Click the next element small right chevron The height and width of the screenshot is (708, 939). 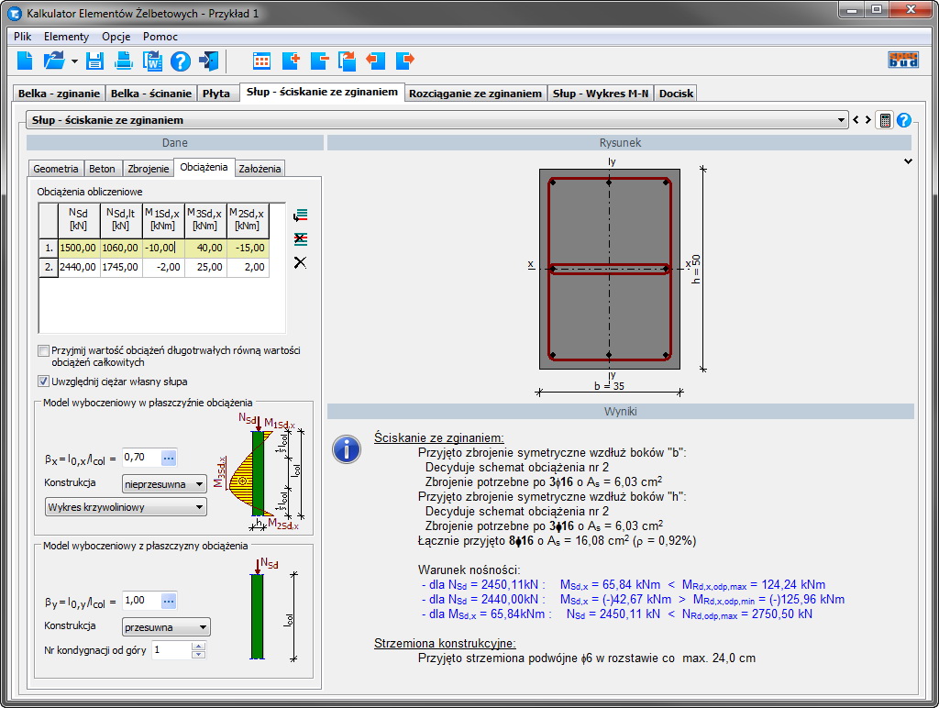[x=867, y=120]
